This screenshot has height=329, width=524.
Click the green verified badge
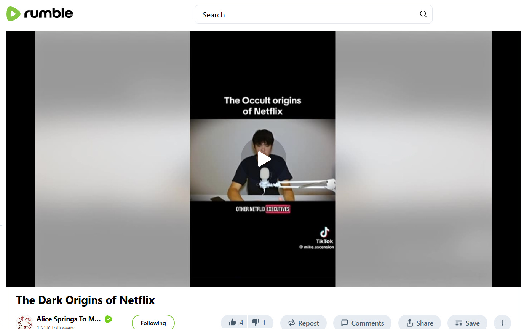109,319
